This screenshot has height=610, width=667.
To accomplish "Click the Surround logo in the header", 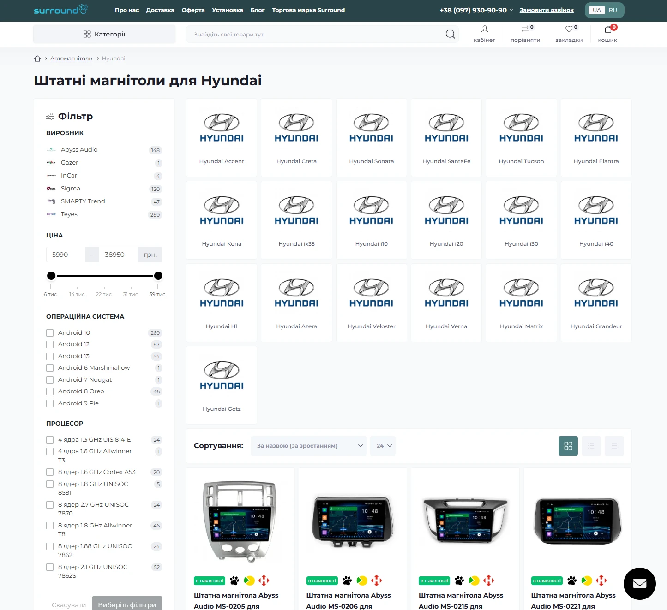I will [60, 10].
